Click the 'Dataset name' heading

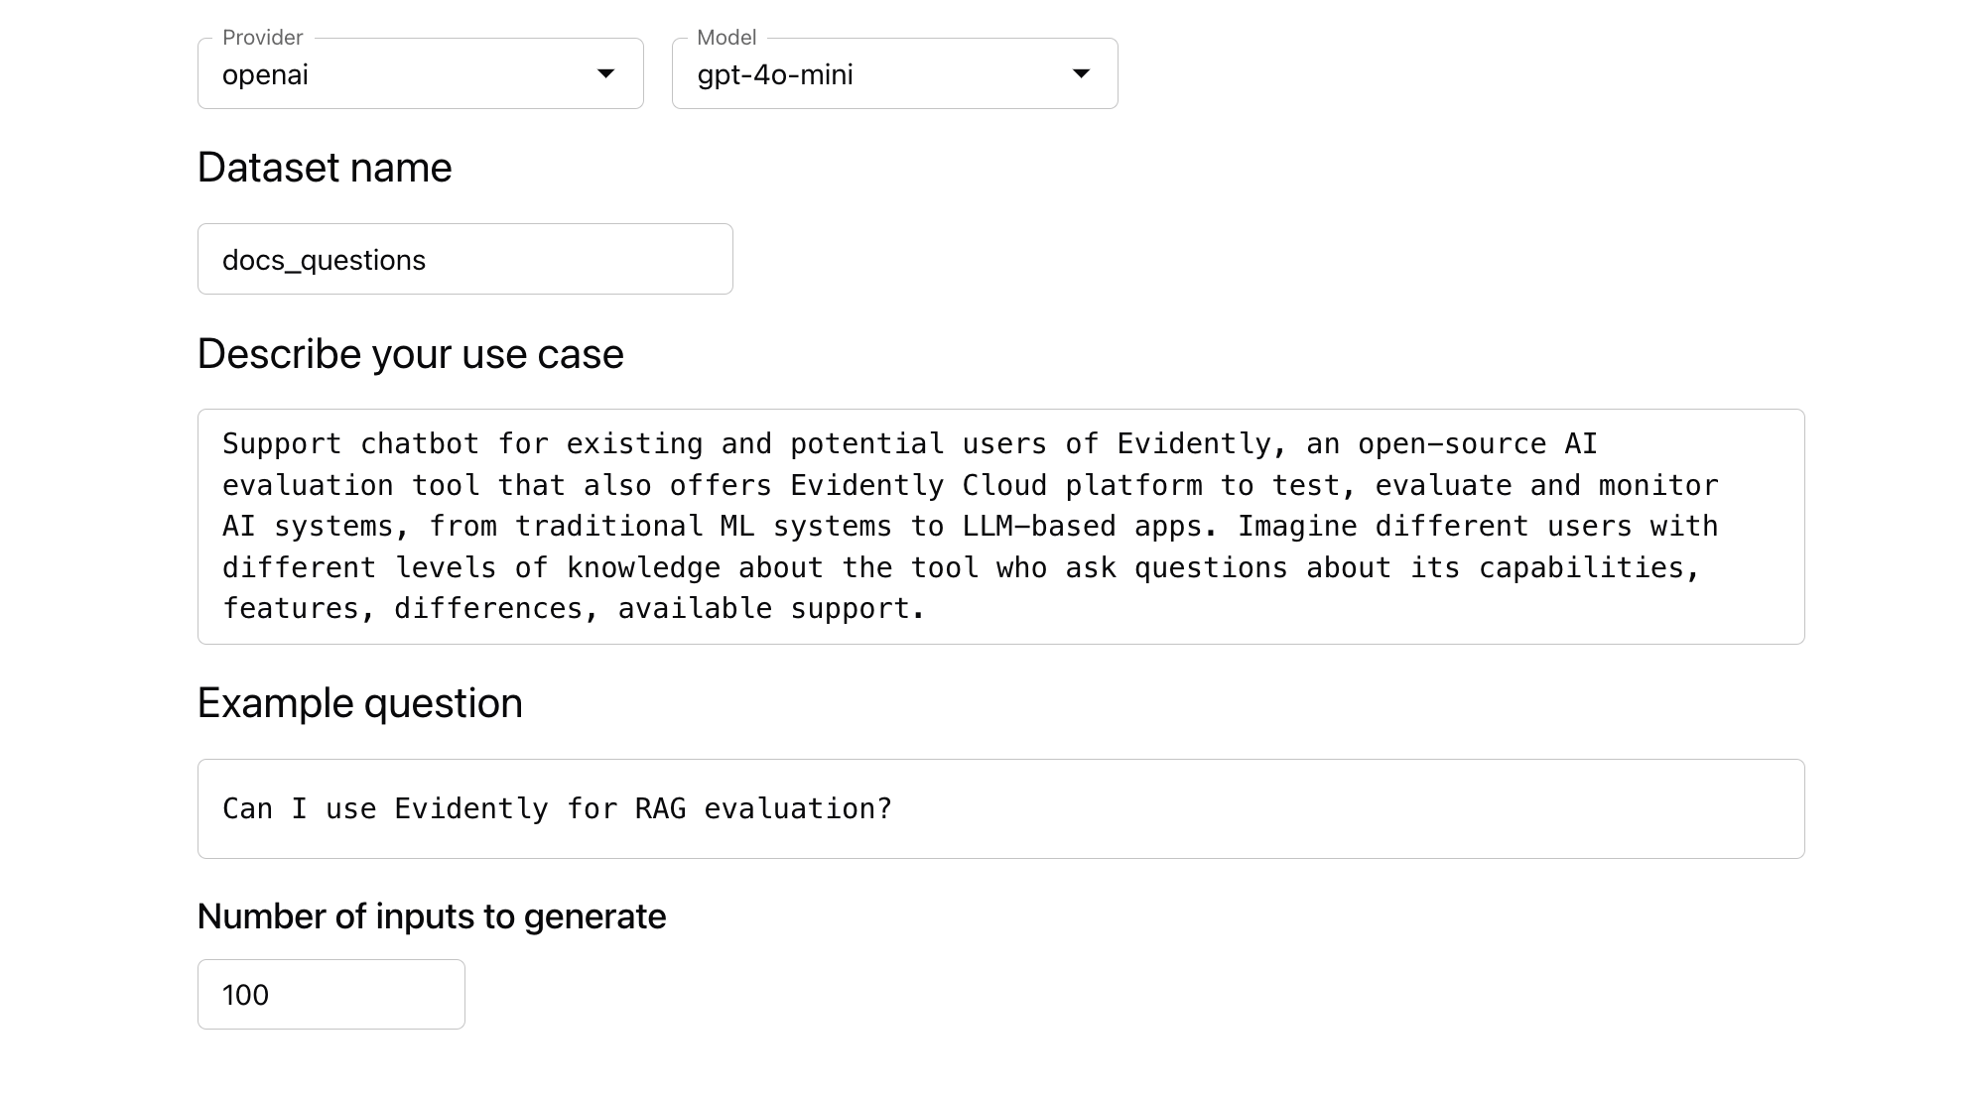[325, 168]
